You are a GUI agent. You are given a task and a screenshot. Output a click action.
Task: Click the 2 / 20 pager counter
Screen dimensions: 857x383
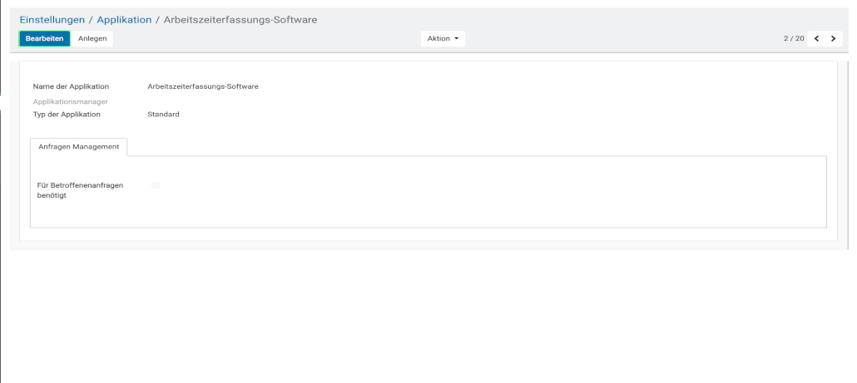click(793, 38)
